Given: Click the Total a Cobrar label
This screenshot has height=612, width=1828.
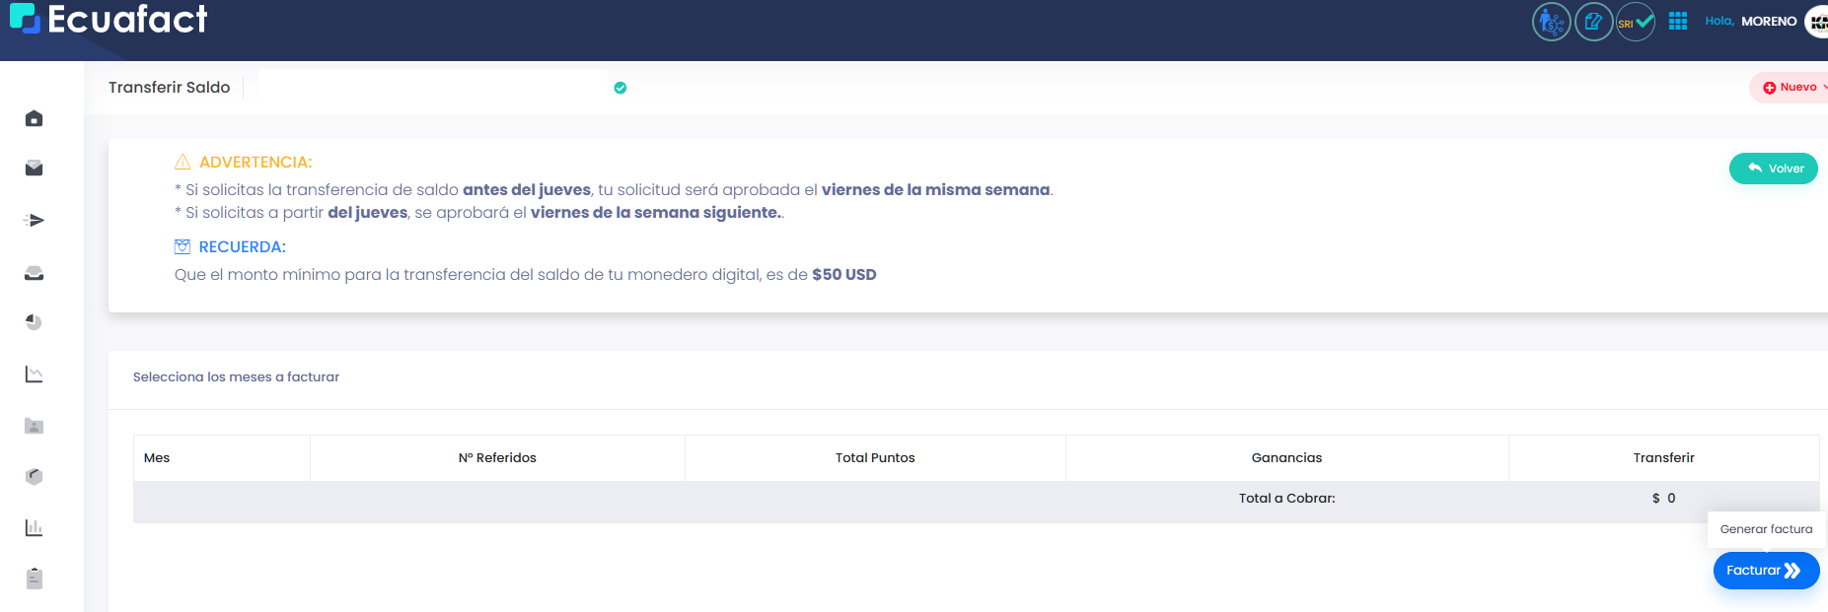Looking at the screenshot, I should pyautogui.click(x=1286, y=499).
